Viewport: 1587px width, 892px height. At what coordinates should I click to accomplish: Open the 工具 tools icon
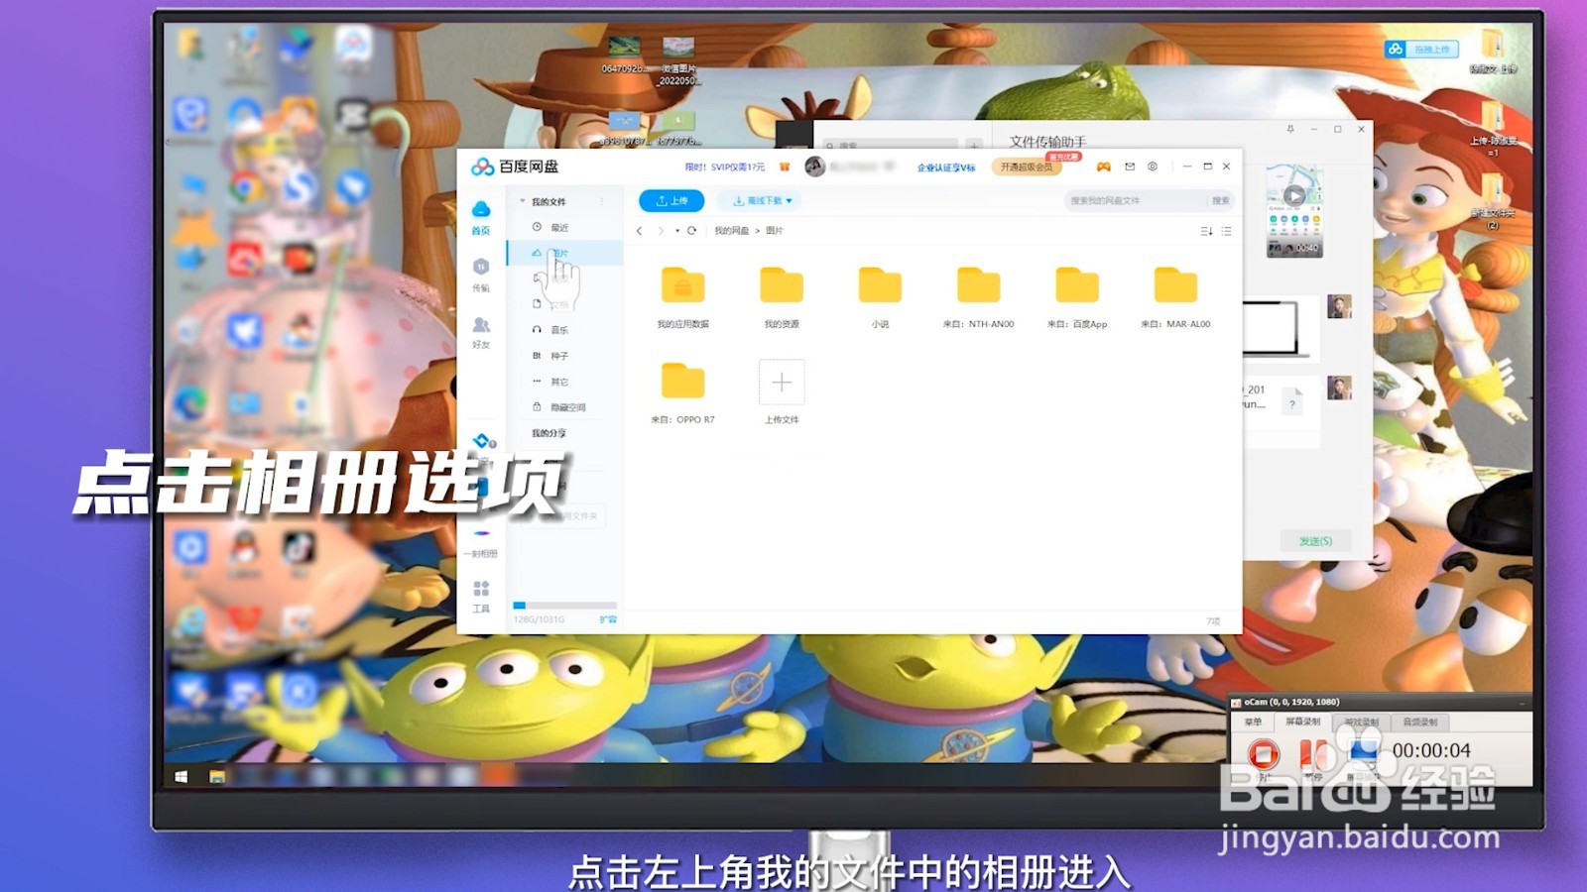481,596
